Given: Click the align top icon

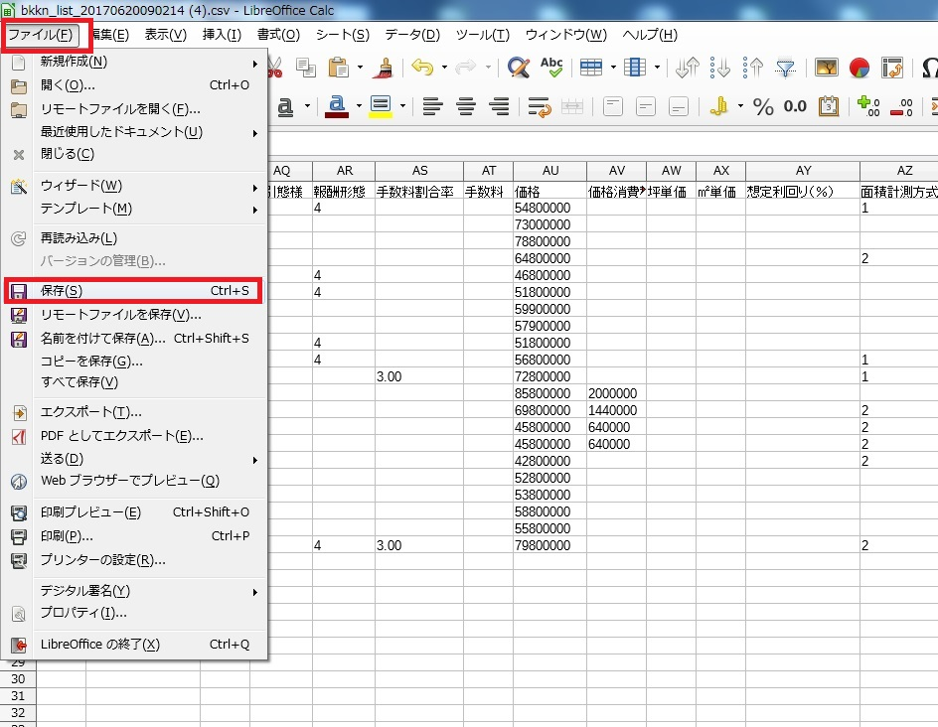Looking at the screenshot, I should pyautogui.click(x=612, y=107).
